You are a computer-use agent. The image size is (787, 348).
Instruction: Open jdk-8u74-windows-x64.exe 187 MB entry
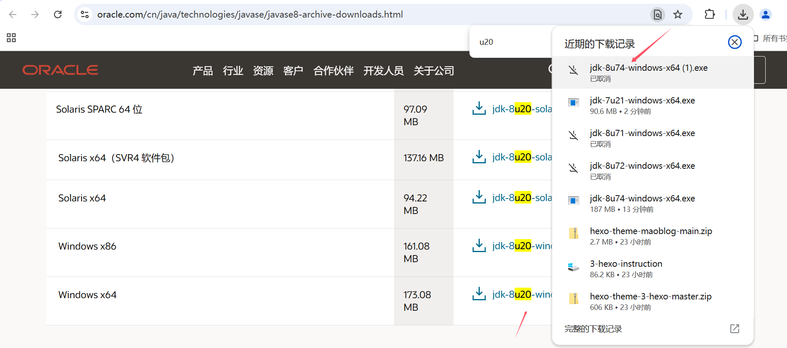click(x=653, y=203)
